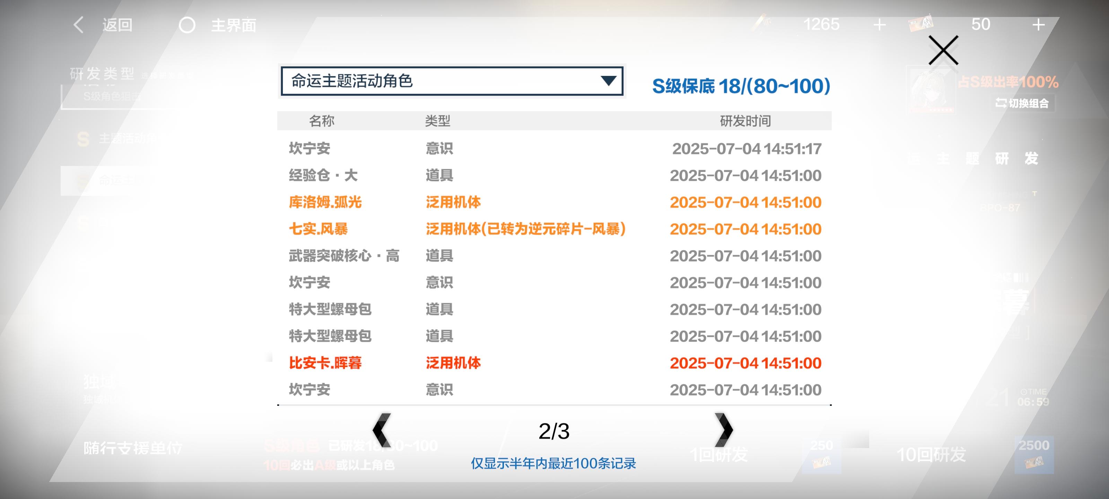Tap the 返回 label

117,25
